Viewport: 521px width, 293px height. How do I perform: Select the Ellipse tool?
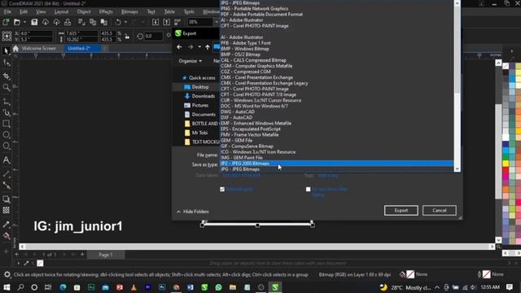click(x=6, y=134)
